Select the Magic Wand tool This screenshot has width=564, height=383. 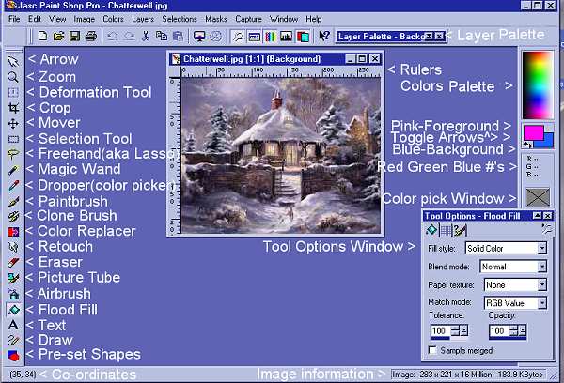click(x=13, y=170)
